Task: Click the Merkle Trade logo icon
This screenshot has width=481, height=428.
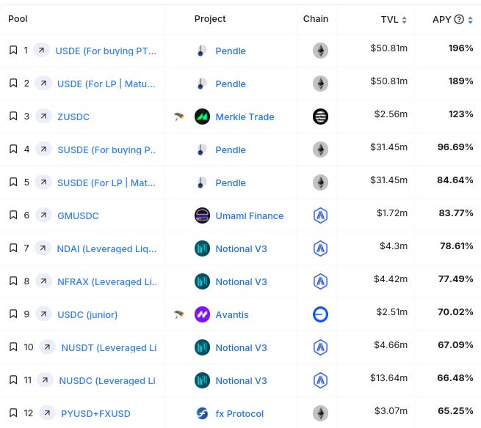Action: point(202,117)
